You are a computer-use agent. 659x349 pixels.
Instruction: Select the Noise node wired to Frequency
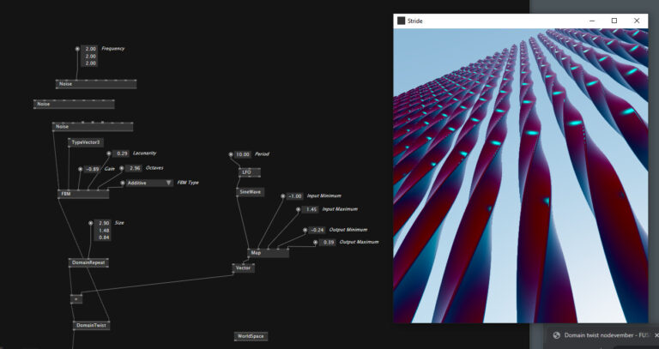(96, 84)
